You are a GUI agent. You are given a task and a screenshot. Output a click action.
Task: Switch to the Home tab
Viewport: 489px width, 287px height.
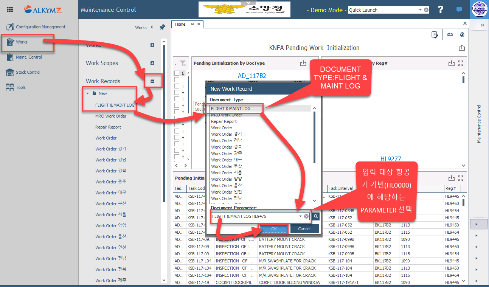click(180, 24)
